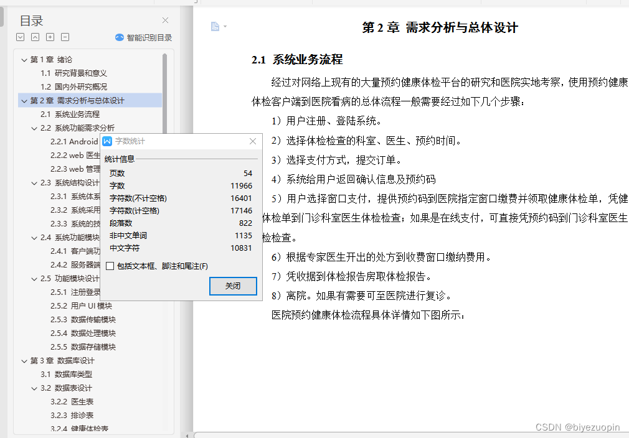Go to 2.4.1 客户端功 outline entry
The height and width of the screenshot is (438, 629).
click(75, 251)
